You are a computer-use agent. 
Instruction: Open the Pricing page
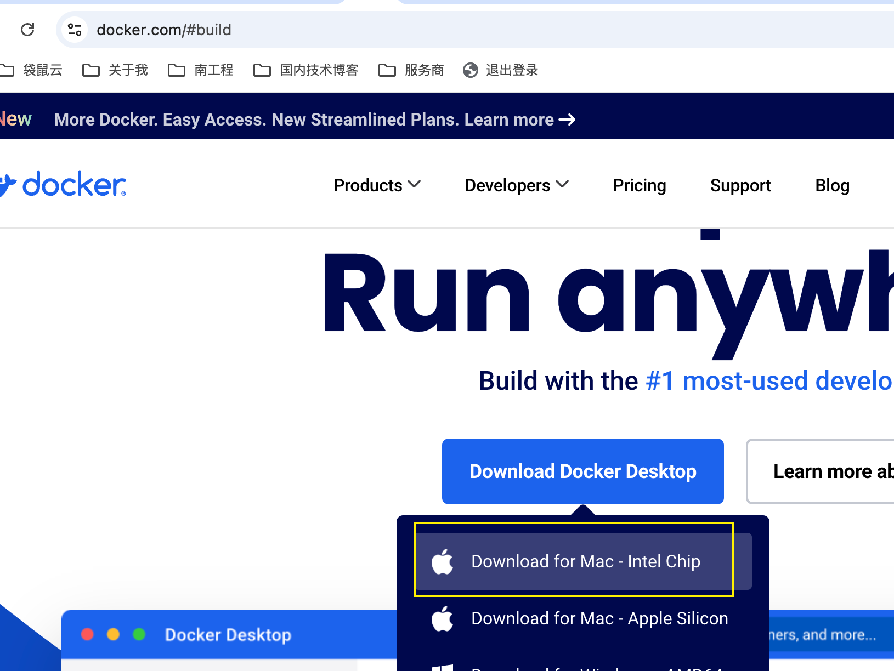pyautogui.click(x=640, y=185)
